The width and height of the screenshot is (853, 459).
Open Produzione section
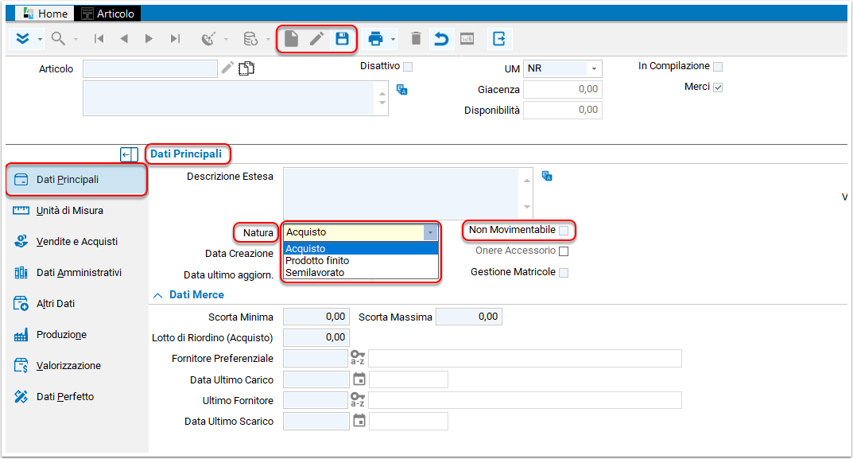pos(76,335)
